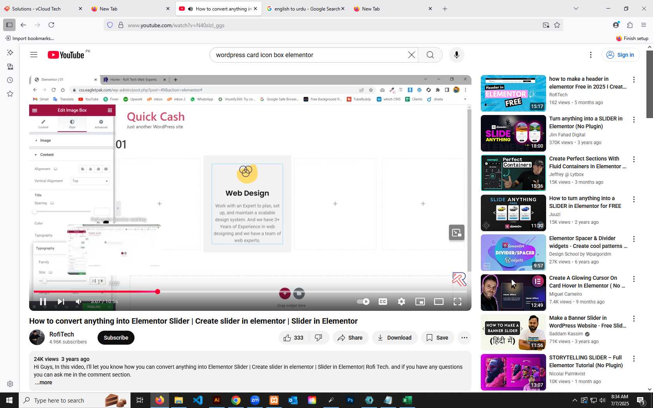Close the 'How to convert anything' tab
Screen dimensions: 653x408
255,9
